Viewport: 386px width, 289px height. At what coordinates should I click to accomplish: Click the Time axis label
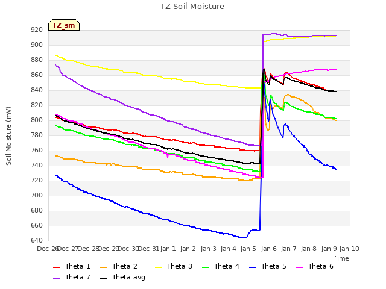(x=341, y=258)
